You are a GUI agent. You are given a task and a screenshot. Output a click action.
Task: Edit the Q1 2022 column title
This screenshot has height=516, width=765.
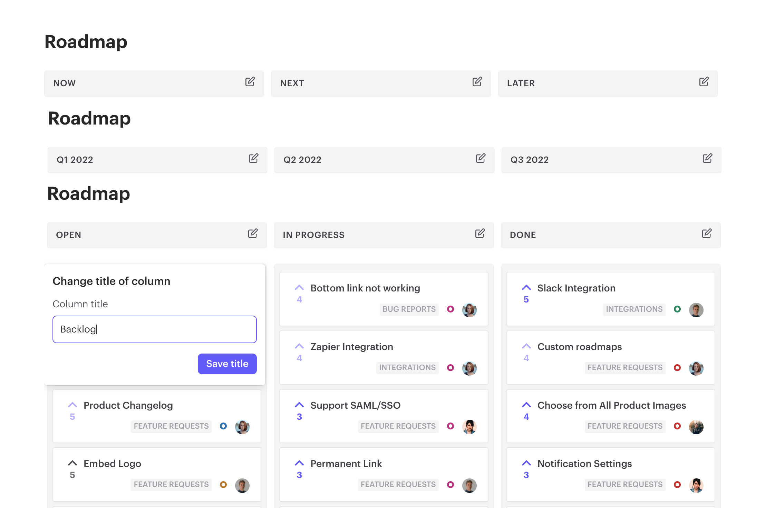(x=253, y=158)
